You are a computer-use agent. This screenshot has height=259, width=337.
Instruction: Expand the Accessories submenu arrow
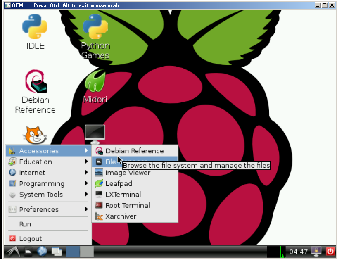click(86, 150)
